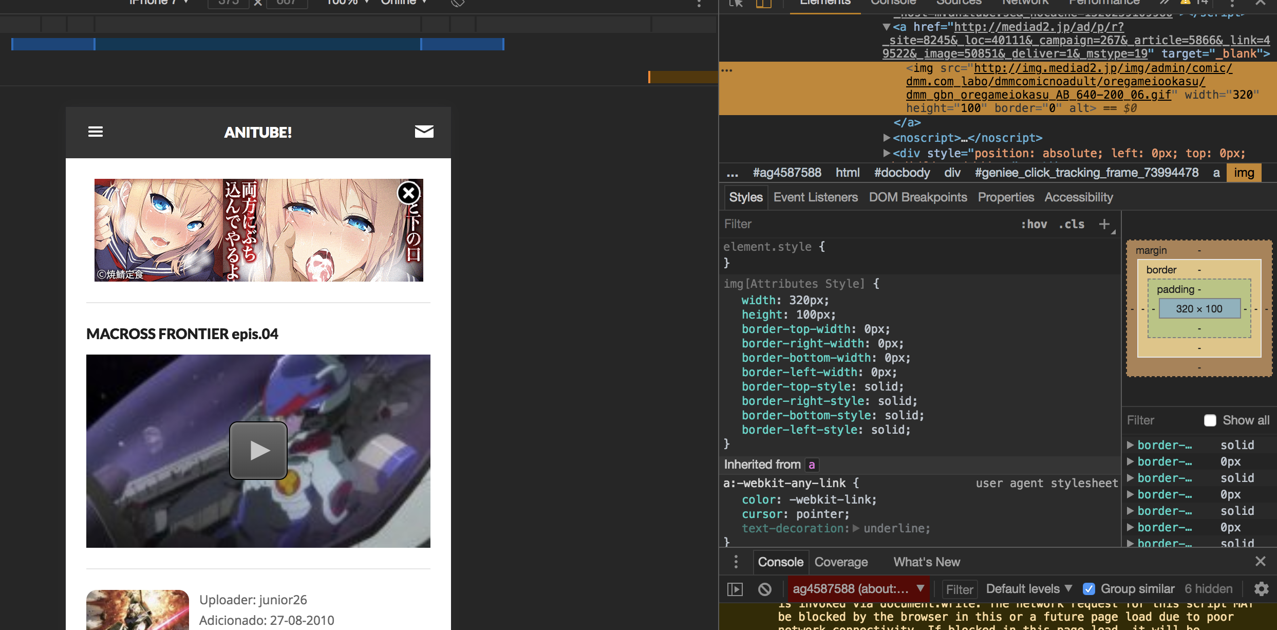Clear console with the block icon
This screenshot has width=1277, height=630.
pos(765,589)
